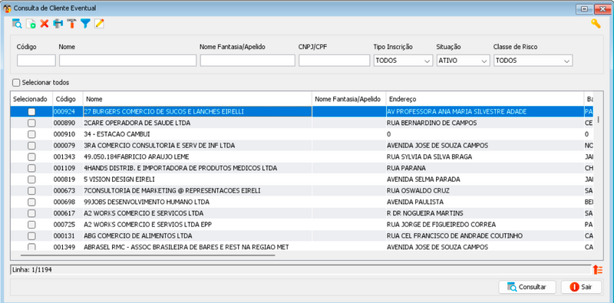Tick the Selecionar todos checkbox
The width and height of the screenshot is (614, 303).
coord(15,83)
